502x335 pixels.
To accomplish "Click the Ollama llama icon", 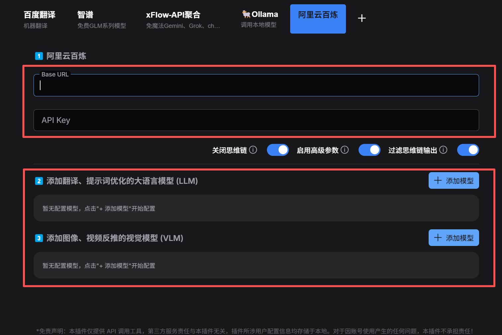I will [246, 14].
